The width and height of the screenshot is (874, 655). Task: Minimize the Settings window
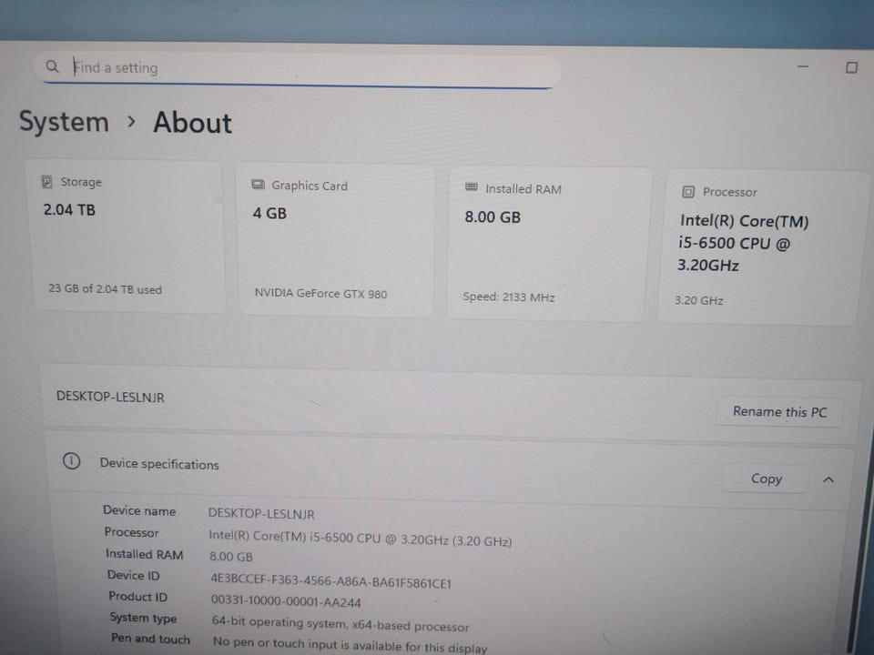pos(803,66)
